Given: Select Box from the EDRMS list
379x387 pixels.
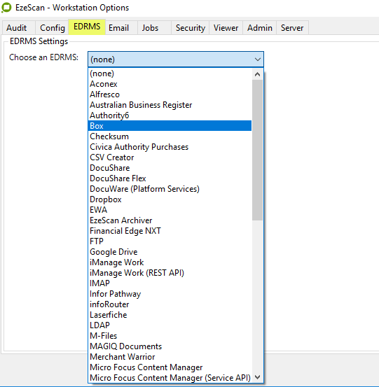Looking at the screenshot, I should [170, 126].
